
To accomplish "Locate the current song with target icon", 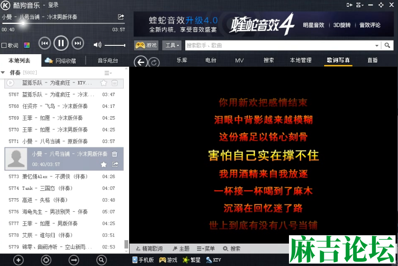I will pyautogui.click(x=46, y=260).
